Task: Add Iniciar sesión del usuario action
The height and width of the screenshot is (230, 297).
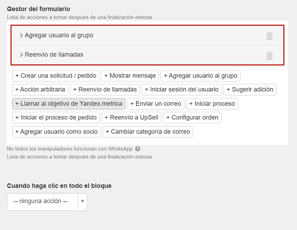Action: [x=182, y=89]
